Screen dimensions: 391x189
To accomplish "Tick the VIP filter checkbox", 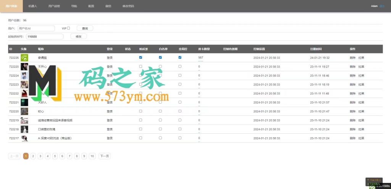I will [69, 28].
